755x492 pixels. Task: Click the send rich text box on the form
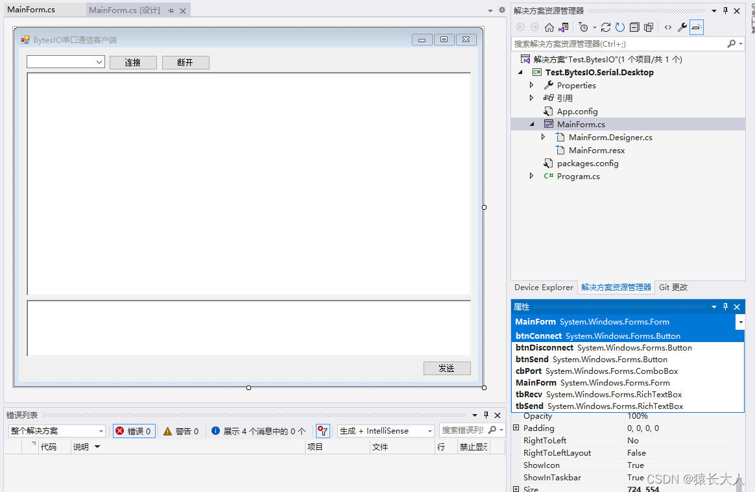click(x=248, y=328)
